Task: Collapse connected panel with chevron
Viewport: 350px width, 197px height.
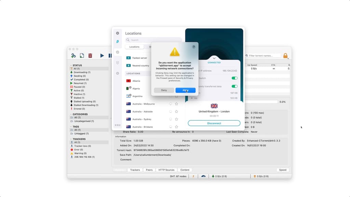Action: coord(214,58)
